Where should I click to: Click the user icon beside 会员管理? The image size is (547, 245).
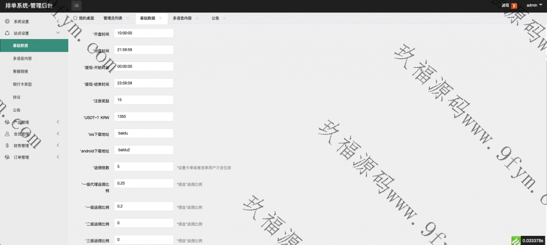(x=7, y=134)
